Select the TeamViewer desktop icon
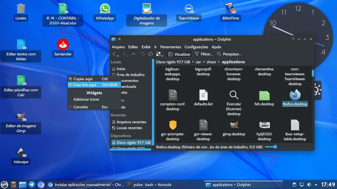Viewport: 337px width, 189px height. [x=189, y=12]
